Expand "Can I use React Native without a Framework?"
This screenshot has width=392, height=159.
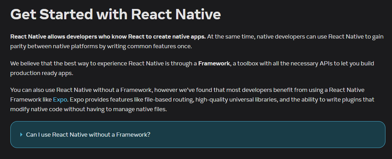pos(88,135)
